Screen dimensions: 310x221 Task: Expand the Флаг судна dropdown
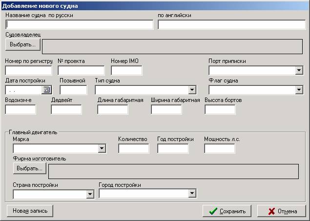pos(299,90)
